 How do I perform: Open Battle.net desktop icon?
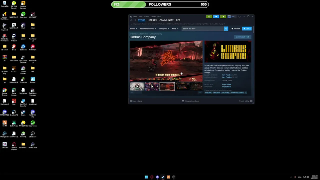pyautogui.click(x=23, y=47)
